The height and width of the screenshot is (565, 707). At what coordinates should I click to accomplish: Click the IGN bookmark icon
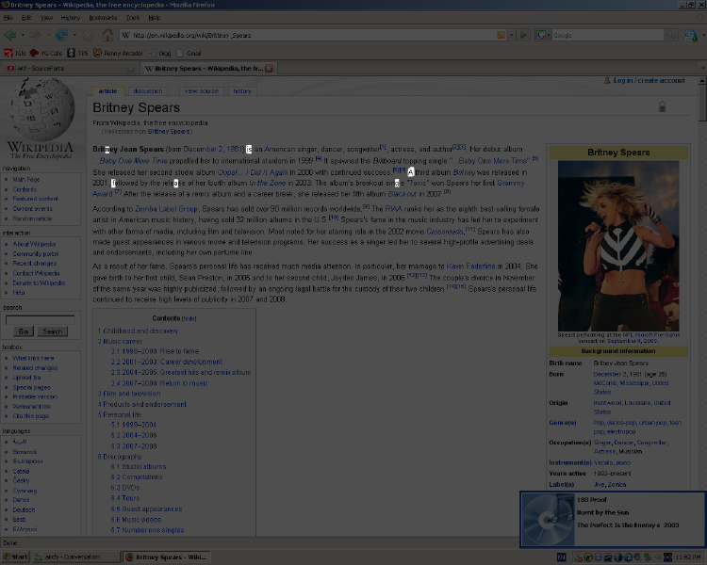(8, 54)
